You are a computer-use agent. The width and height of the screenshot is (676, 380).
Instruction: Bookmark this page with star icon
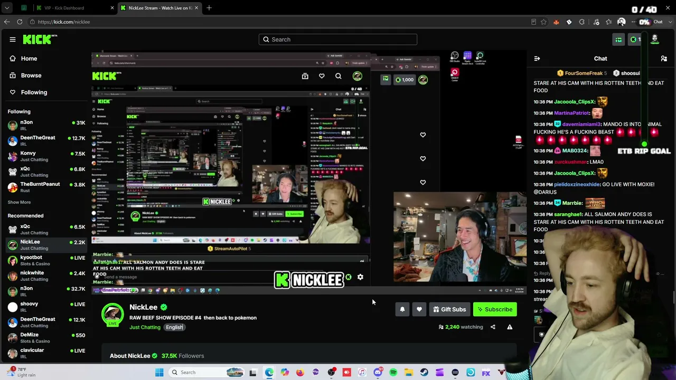[543, 22]
